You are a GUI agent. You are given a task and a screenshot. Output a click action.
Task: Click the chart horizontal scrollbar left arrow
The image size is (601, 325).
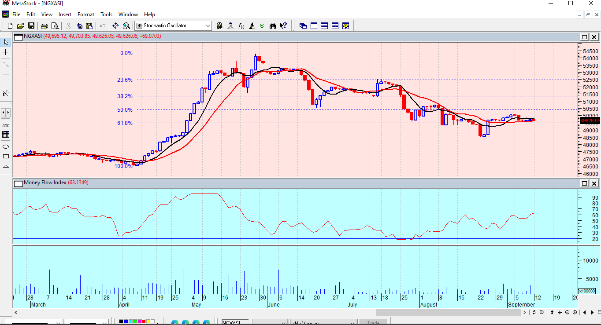[16, 312]
